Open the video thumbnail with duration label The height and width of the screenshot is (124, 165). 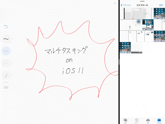137,48
